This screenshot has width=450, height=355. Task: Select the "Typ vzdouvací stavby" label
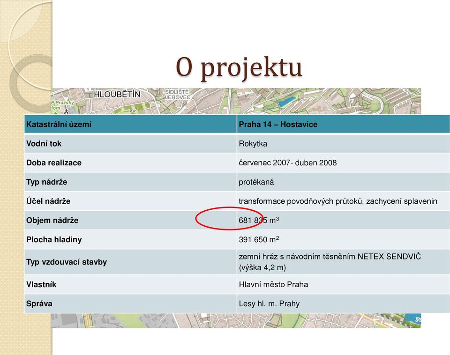click(x=67, y=262)
